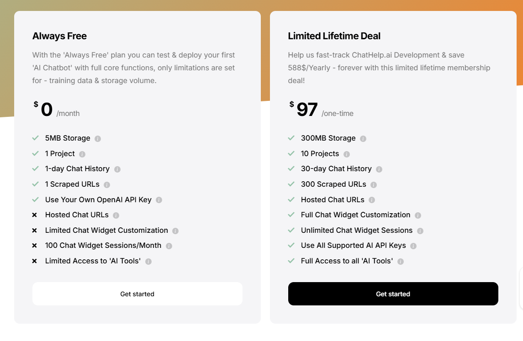Click the $97 one-time price
Viewport: 523px width, 341px height.
307,109
